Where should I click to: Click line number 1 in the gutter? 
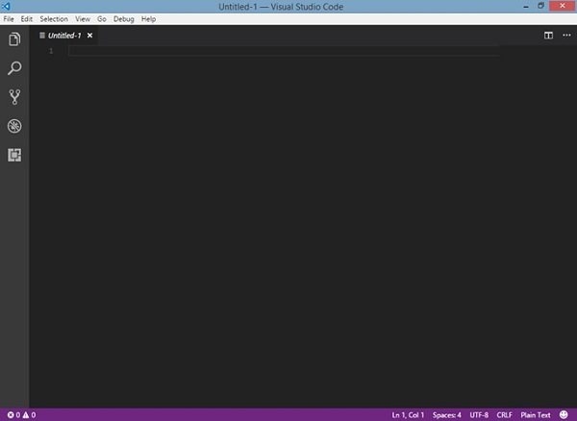pos(51,51)
